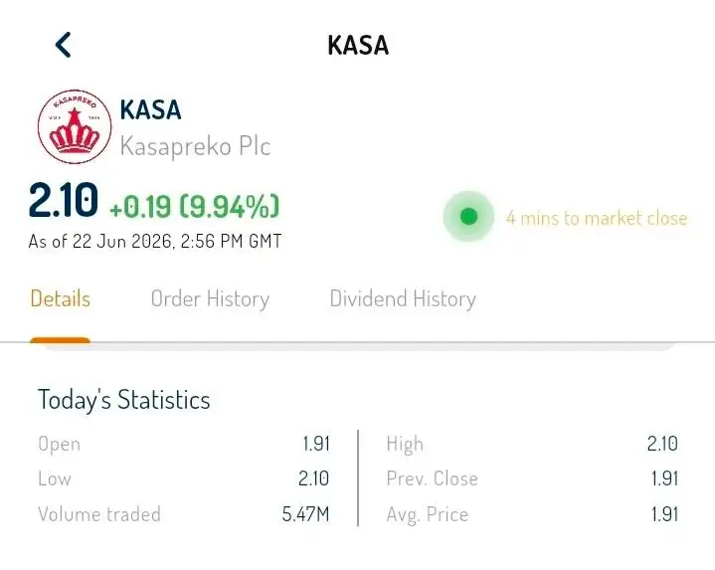Tap the green market status indicator dot

tap(468, 216)
